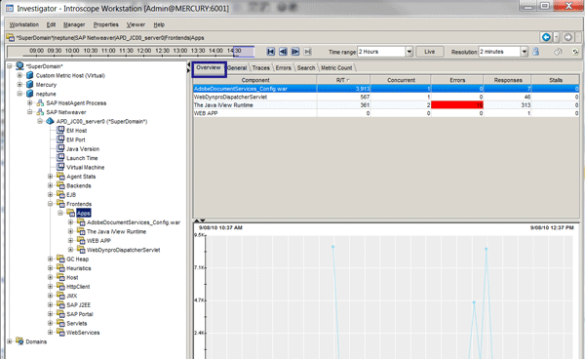Open the Help menu
The height and width of the screenshot is (359, 585).
coord(159,24)
